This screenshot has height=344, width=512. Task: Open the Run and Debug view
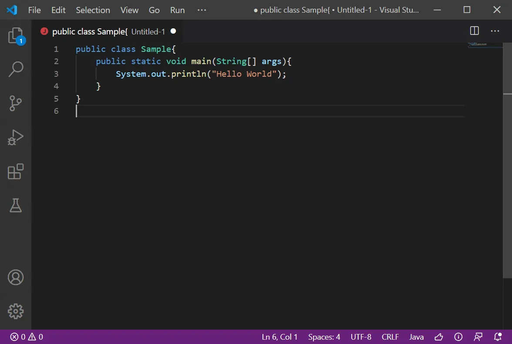click(16, 137)
